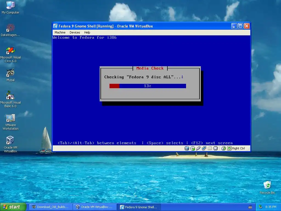This screenshot has width=281, height=211.
Task: Select the VMware Workstation desktop icon
Action: click(10, 122)
